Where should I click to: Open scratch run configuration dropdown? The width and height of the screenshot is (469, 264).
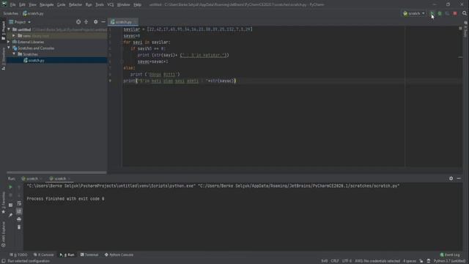pyautogui.click(x=414, y=13)
